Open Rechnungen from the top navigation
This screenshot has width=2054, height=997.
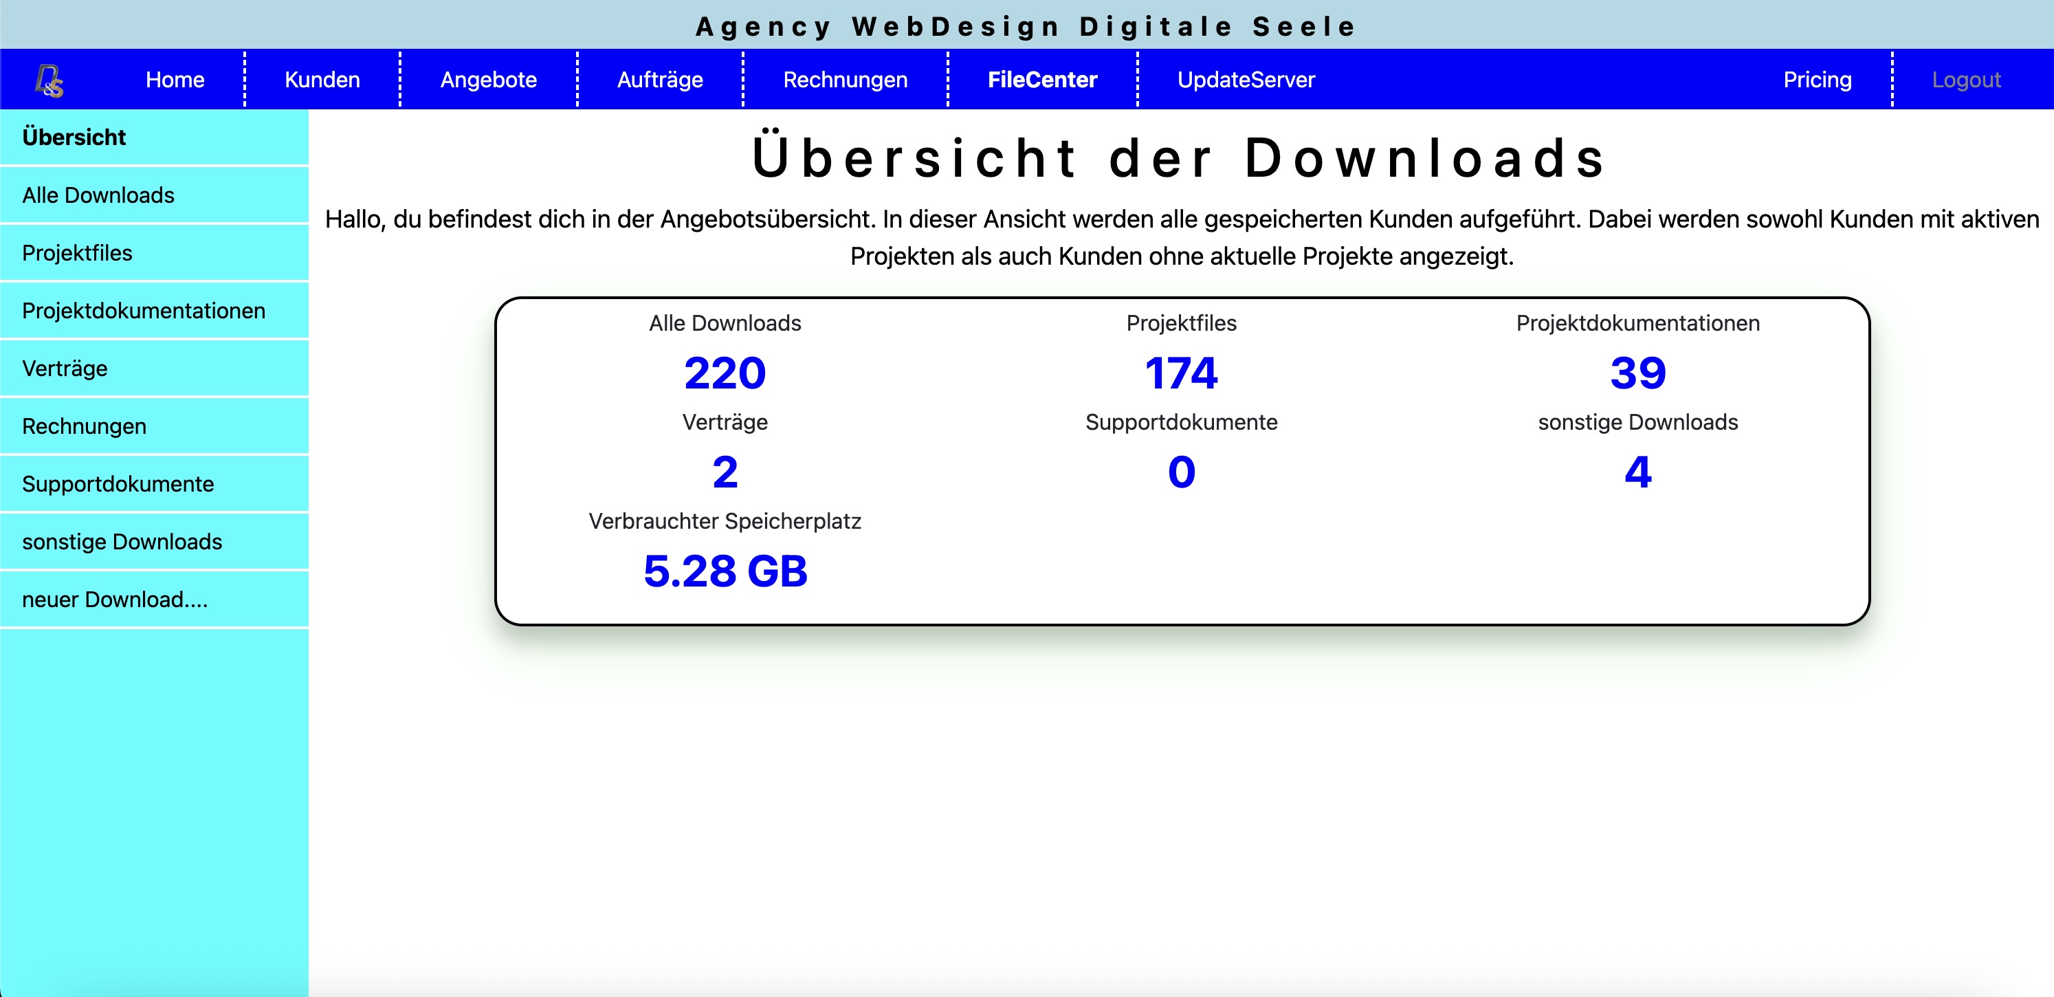[846, 79]
